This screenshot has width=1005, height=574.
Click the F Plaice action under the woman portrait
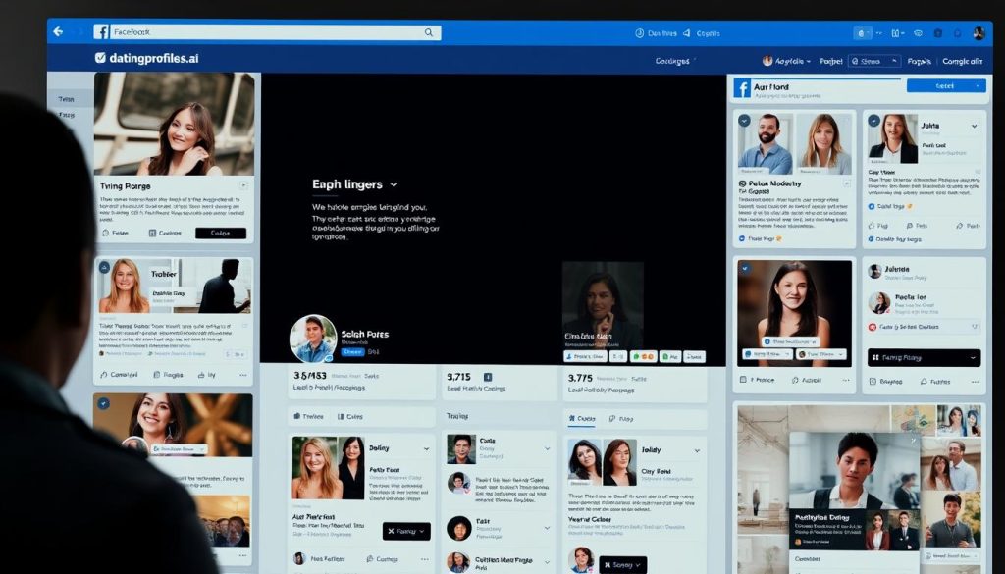point(757,380)
